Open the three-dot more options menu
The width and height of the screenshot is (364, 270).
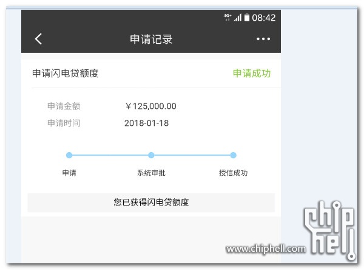coord(263,39)
